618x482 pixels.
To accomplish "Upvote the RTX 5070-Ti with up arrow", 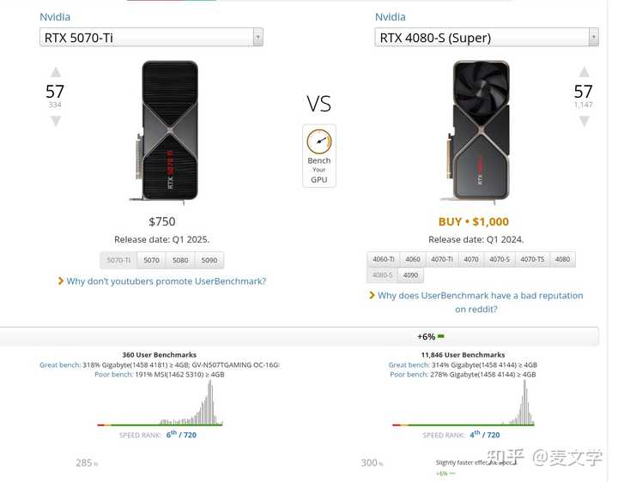I will pyautogui.click(x=56, y=72).
